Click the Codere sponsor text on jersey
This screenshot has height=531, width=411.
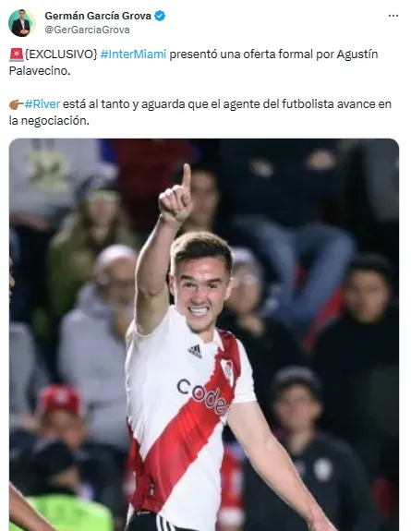coord(203,396)
